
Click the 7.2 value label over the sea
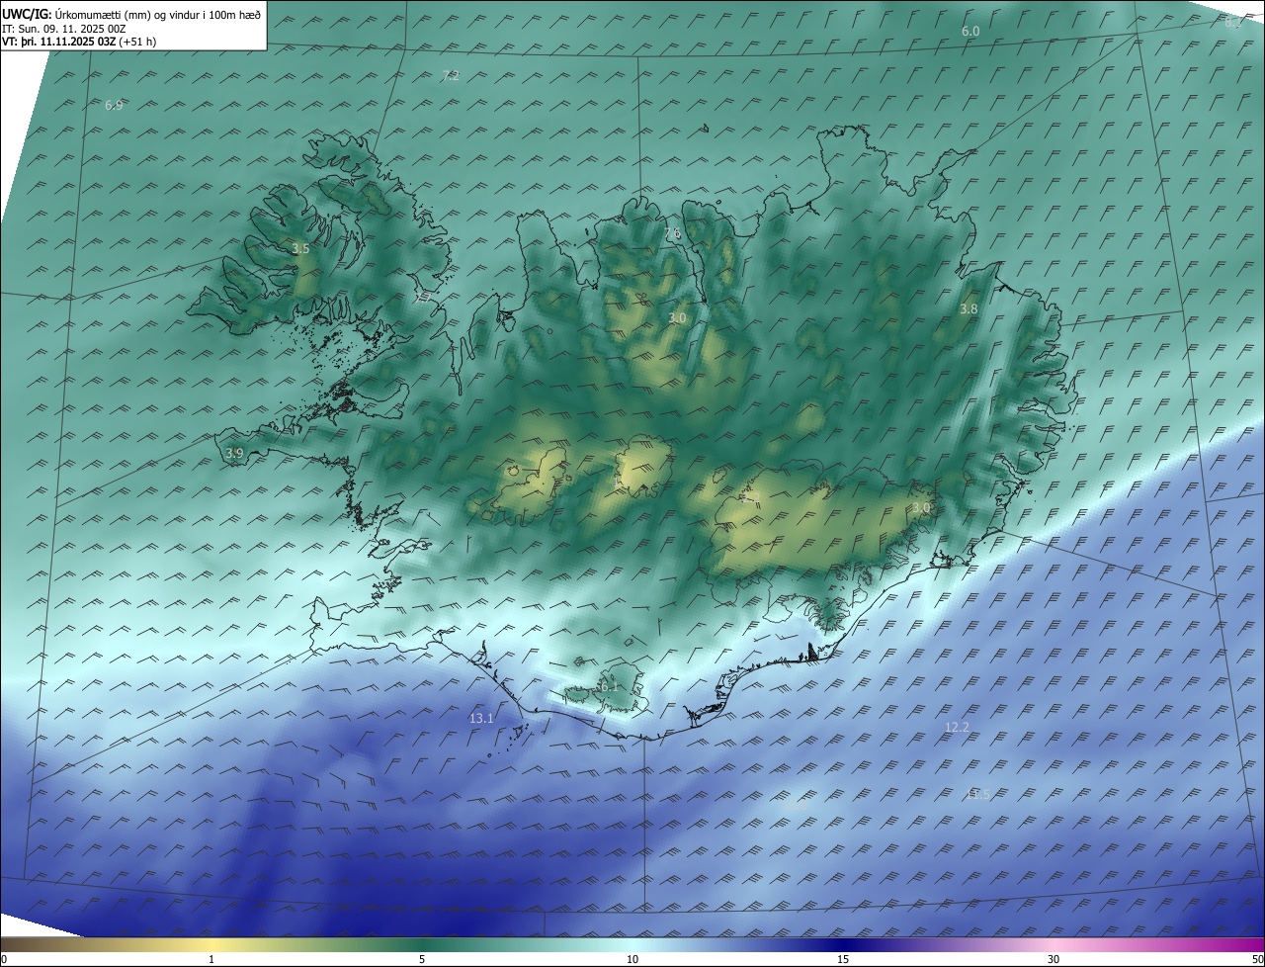(450, 75)
